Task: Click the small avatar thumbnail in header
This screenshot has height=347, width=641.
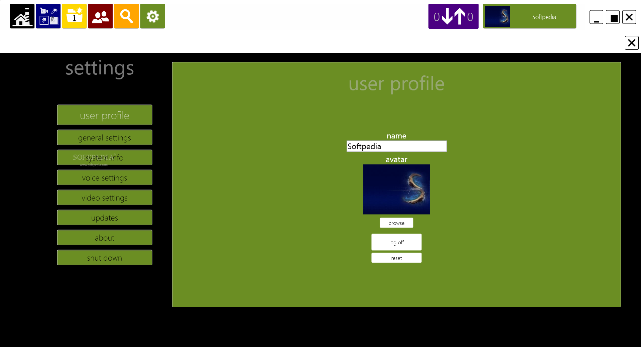Action: pos(497,16)
